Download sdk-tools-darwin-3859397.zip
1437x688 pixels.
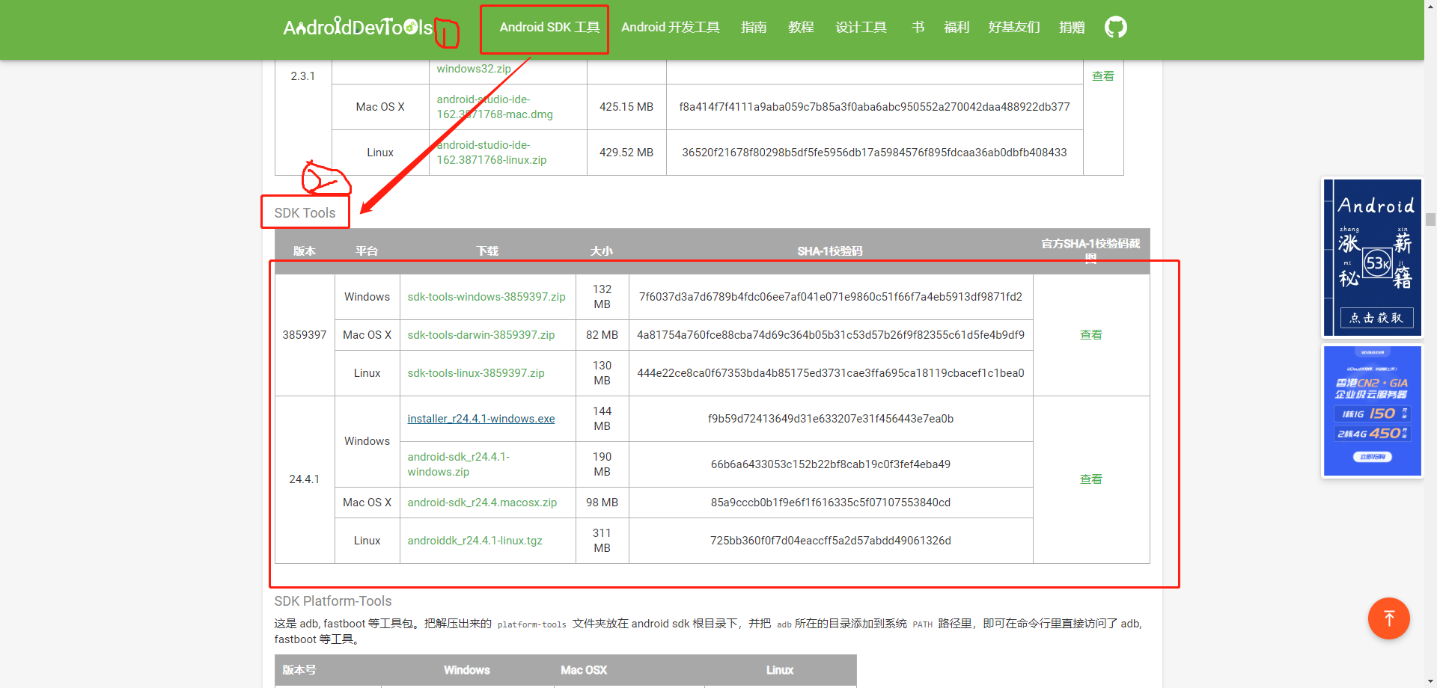(481, 335)
